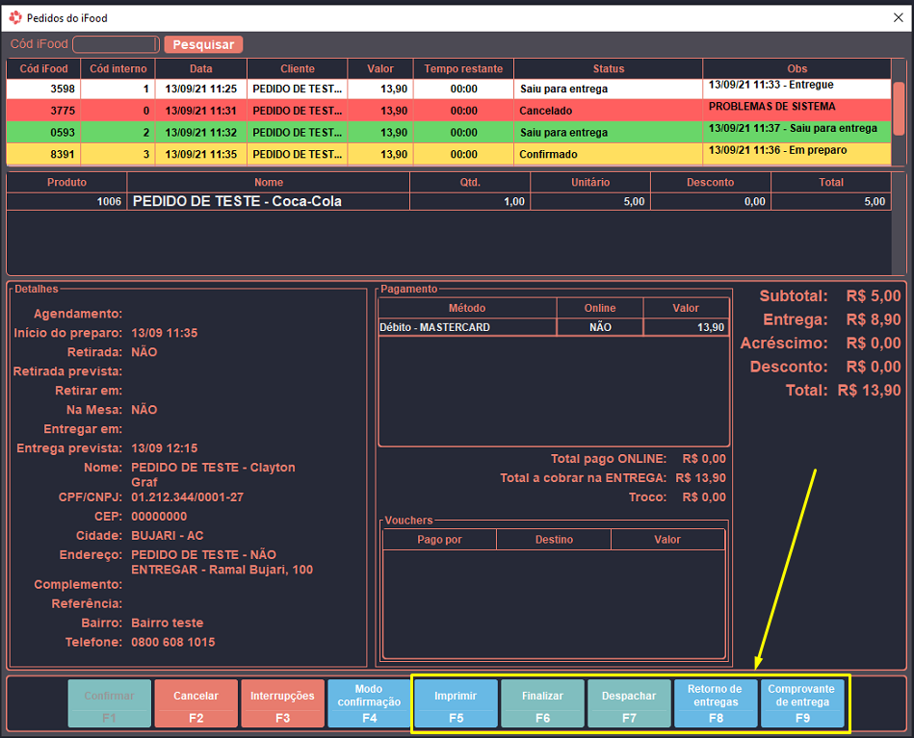Click the Status column header
This screenshot has height=738, width=914.
tap(608, 68)
